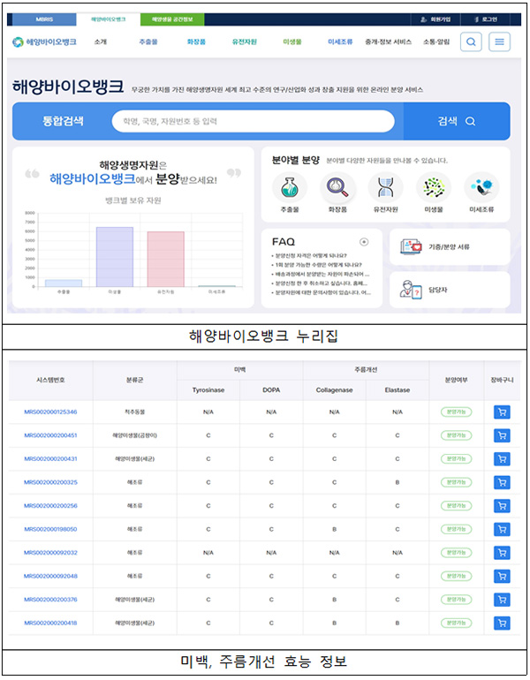Expand the FAQ list with plus icon
This screenshot has width=530, height=680.
point(363,241)
